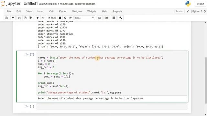Screen dimensions: 207x116
Task: Copy selected cells icon
Action: pos(25,18)
